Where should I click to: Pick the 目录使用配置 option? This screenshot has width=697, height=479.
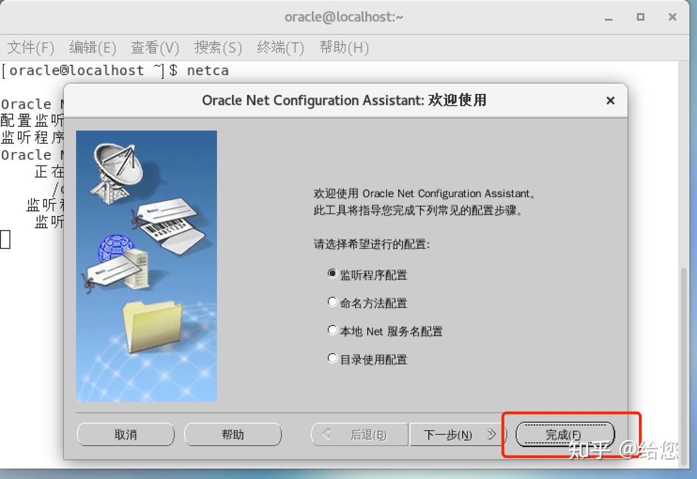click(332, 358)
